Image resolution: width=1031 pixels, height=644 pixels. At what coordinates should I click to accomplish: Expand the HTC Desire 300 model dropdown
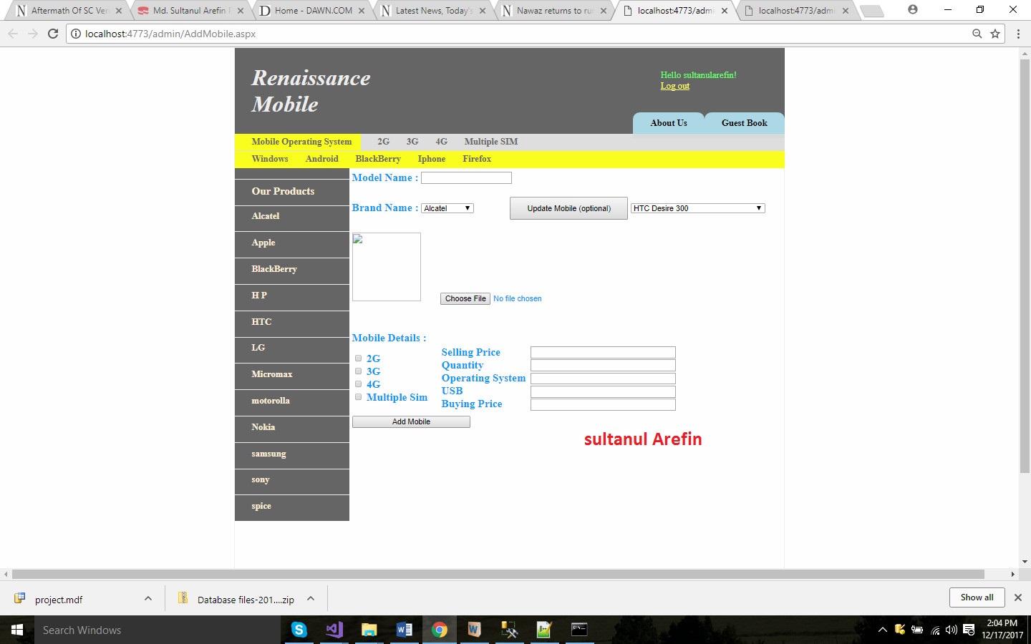coord(697,208)
